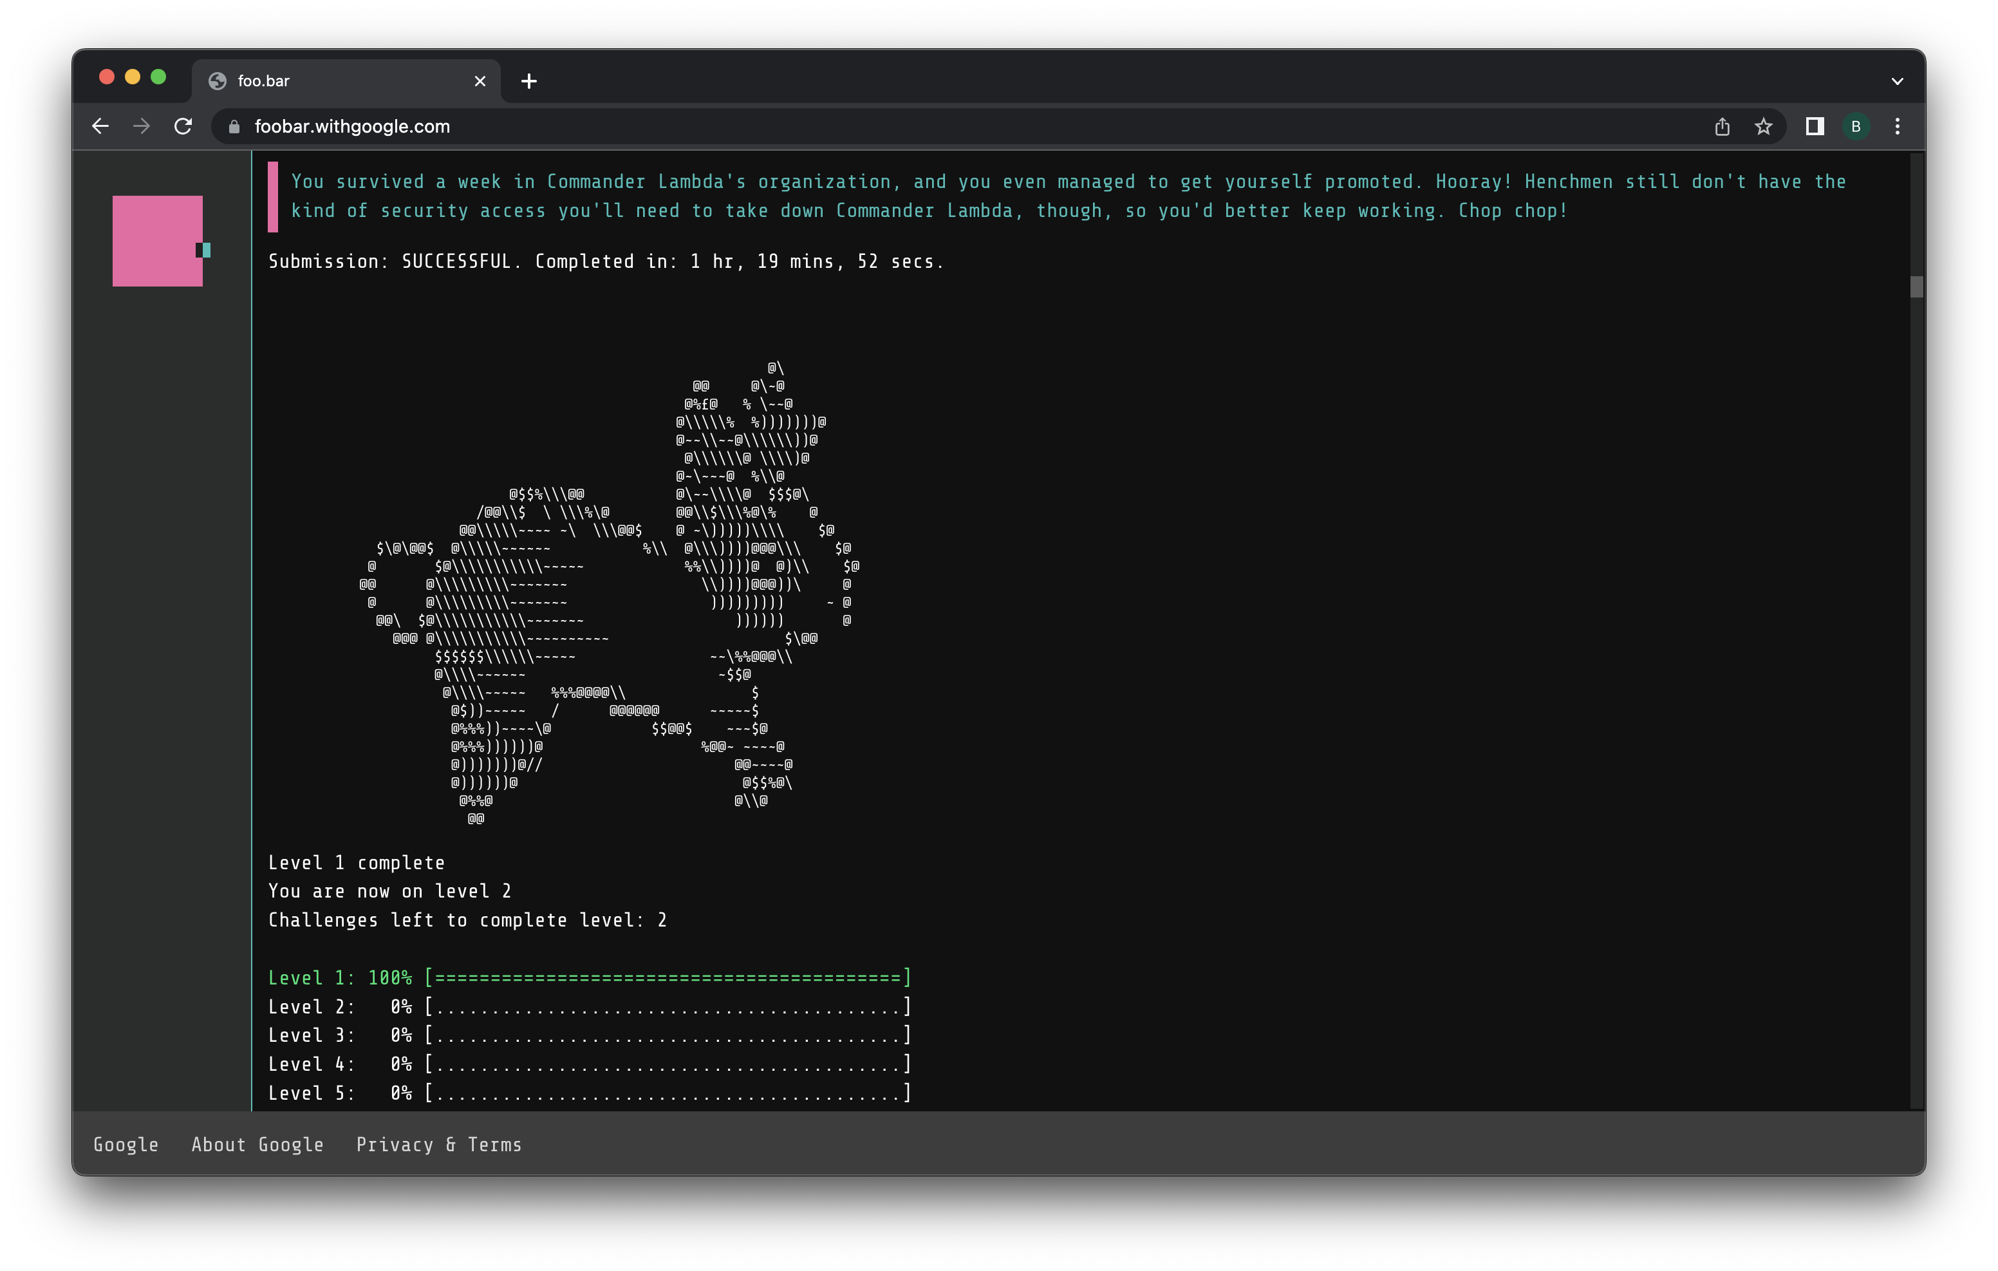Screen dimensions: 1998x1271
Task: Close the foo.bar tab
Action: coord(480,81)
